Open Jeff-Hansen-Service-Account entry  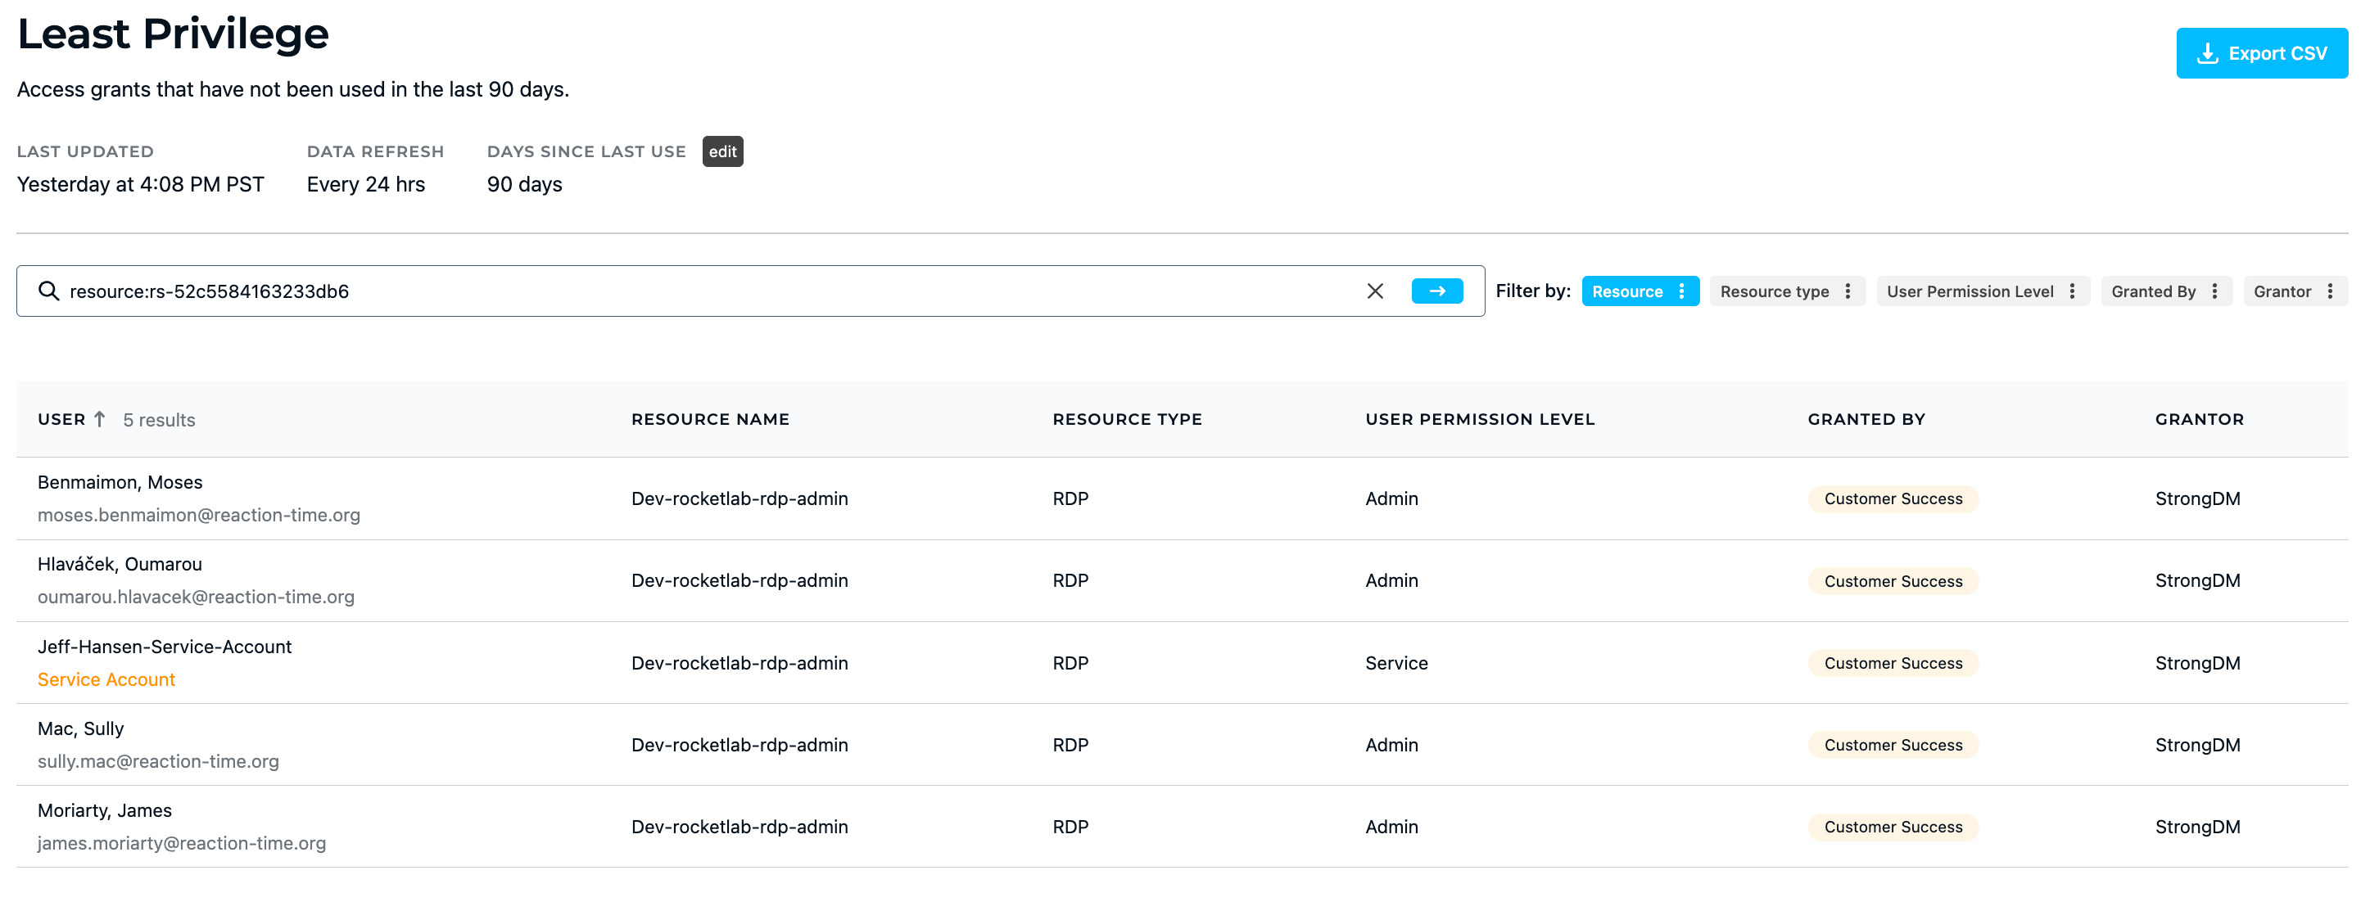point(165,647)
